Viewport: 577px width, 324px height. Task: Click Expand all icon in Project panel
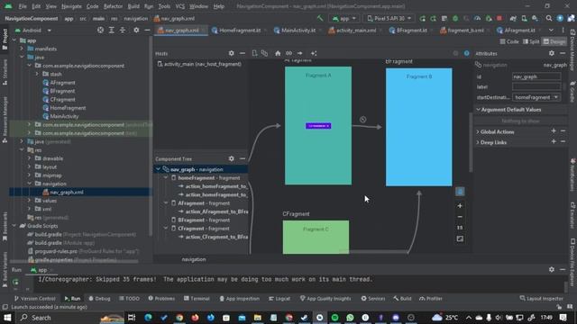[x=112, y=30]
